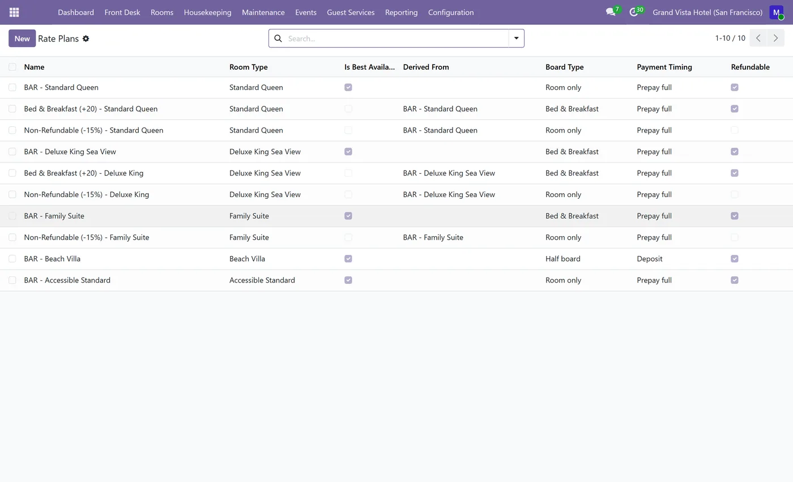Tick the row box for BAR - Family Suite
This screenshot has height=482, width=793.
[12, 216]
